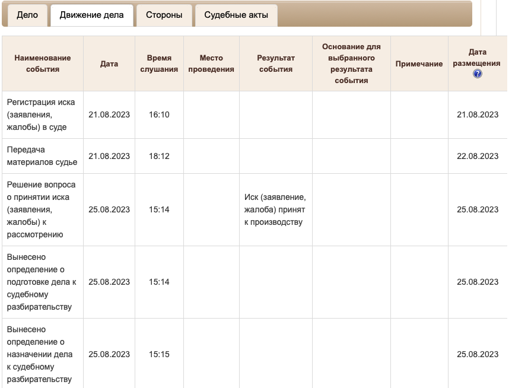Click the Результат события column header

point(275,63)
